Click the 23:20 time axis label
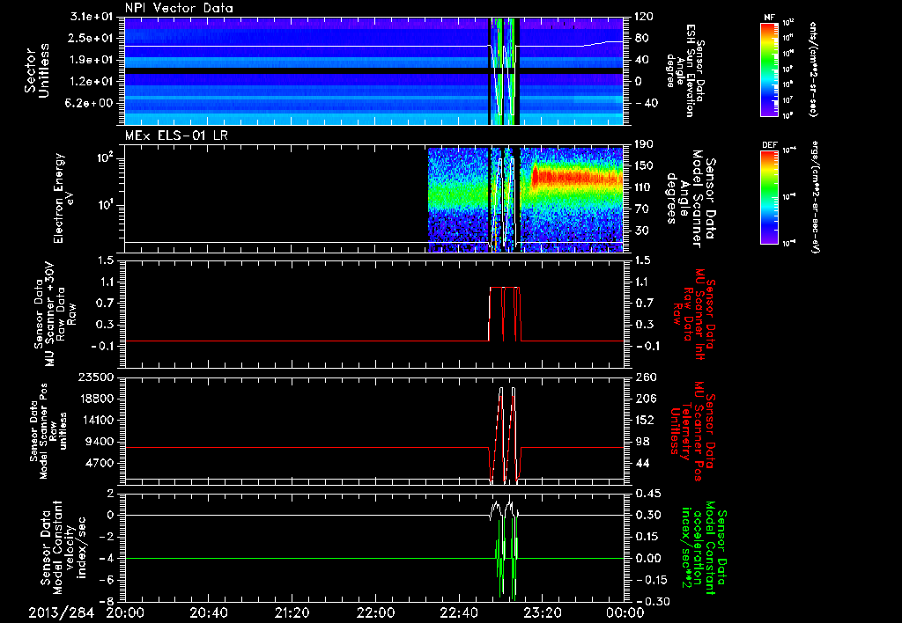 pyautogui.click(x=542, y=612)
